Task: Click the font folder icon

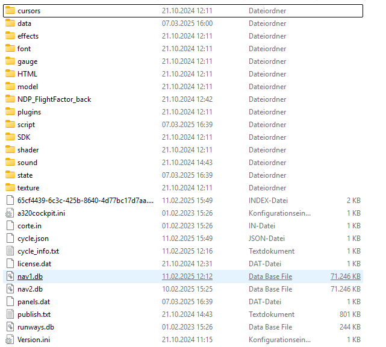Action: [x=10, y=48]
